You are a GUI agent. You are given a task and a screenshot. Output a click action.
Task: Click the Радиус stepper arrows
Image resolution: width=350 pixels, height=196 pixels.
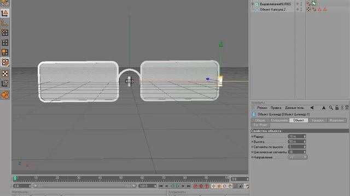305,137
